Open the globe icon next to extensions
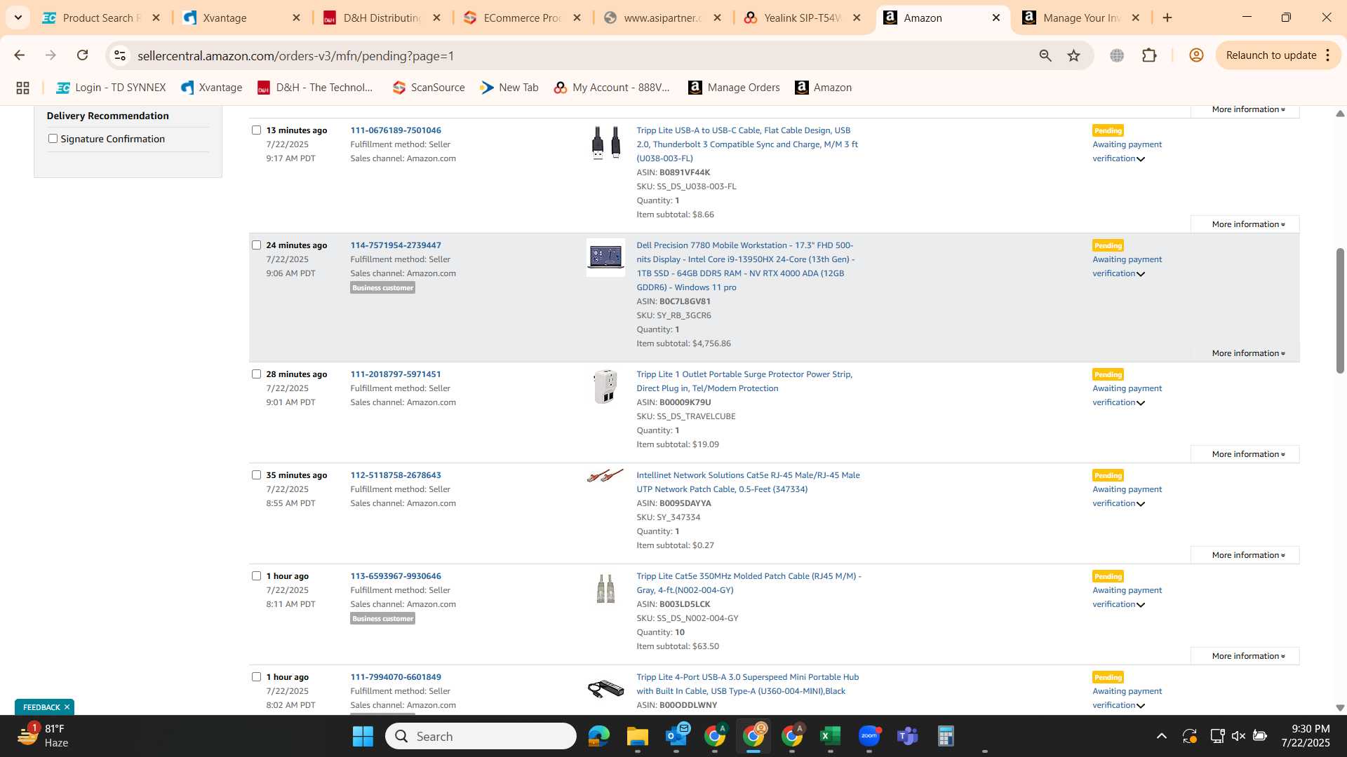This screenshot has height=757, width=1347. pyautogui.click(x=1117, y=55)
